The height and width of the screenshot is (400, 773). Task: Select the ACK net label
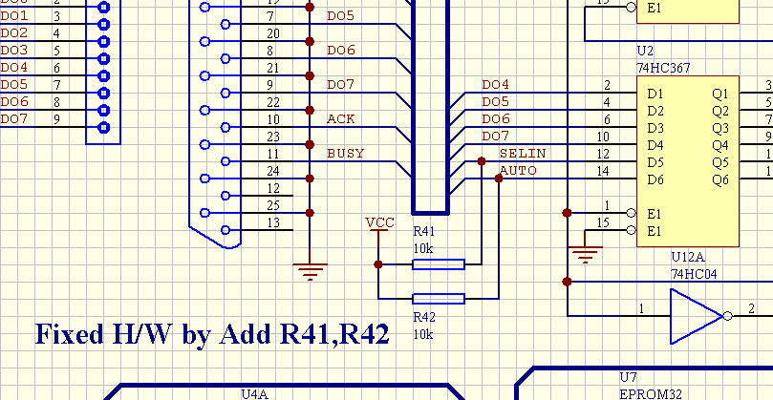coord(340,119)
